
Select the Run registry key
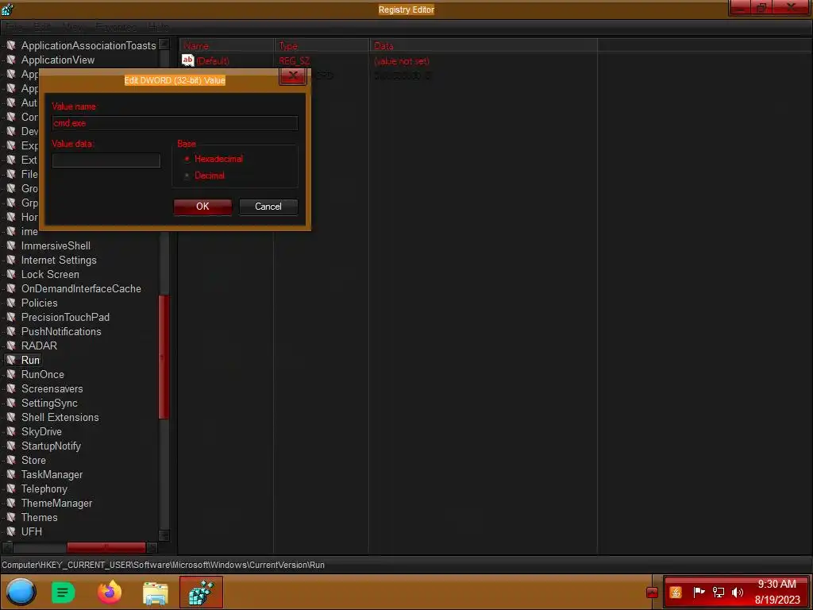point(31,360)
